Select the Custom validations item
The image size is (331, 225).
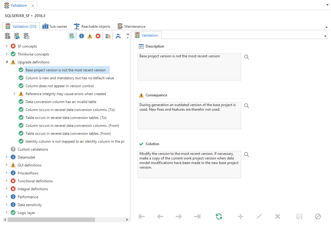click(x=33, y=149)
